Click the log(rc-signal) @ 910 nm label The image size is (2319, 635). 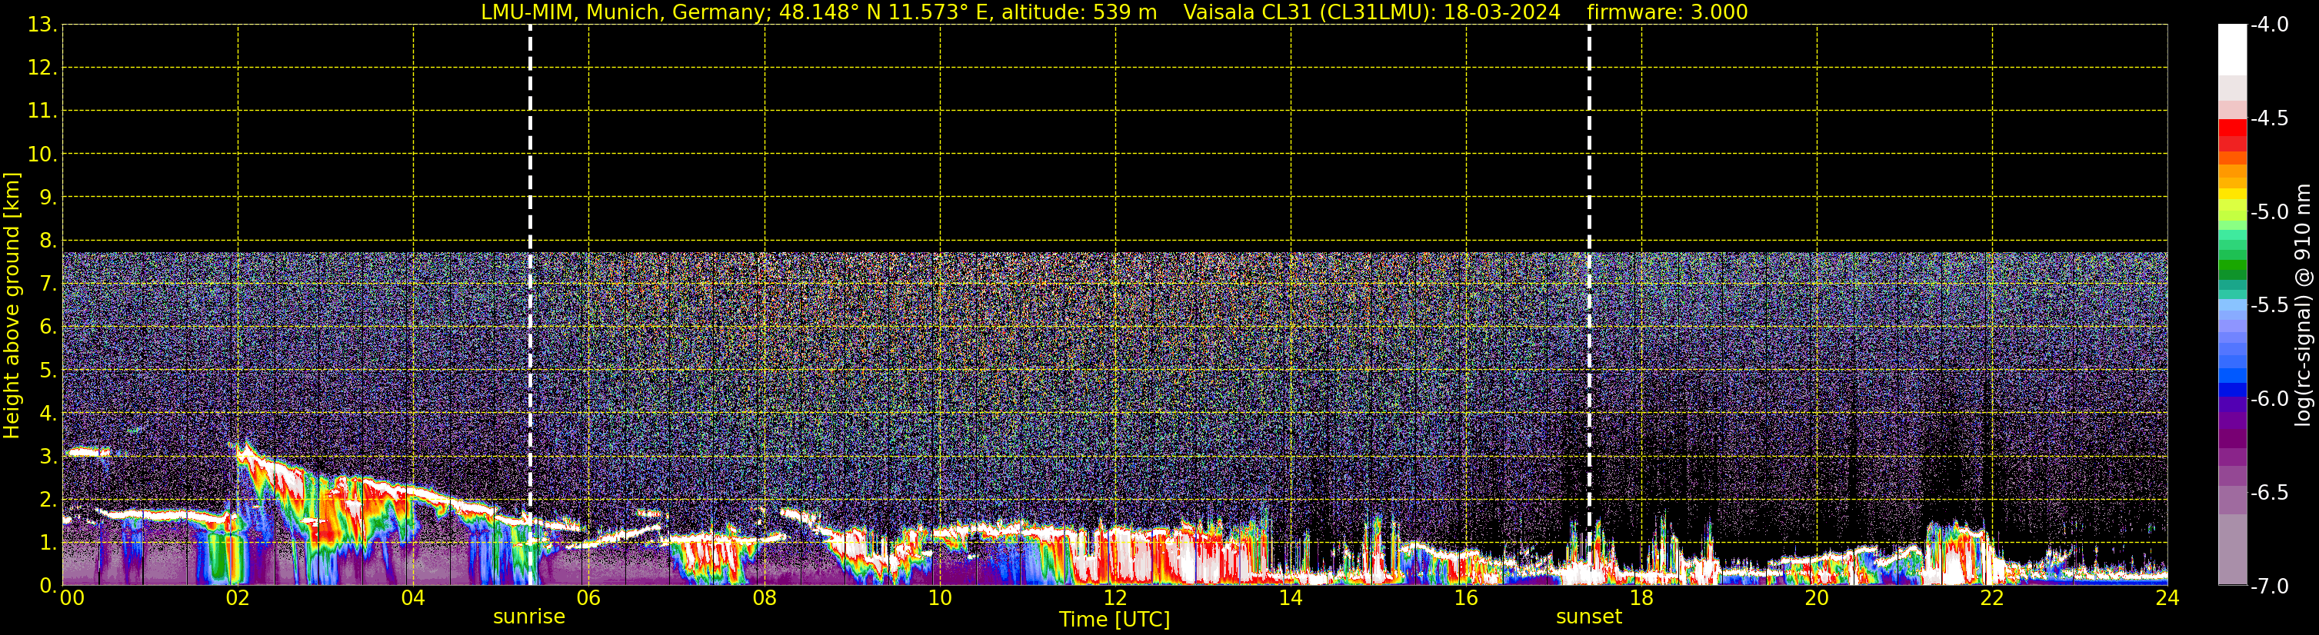(2303, 305)
